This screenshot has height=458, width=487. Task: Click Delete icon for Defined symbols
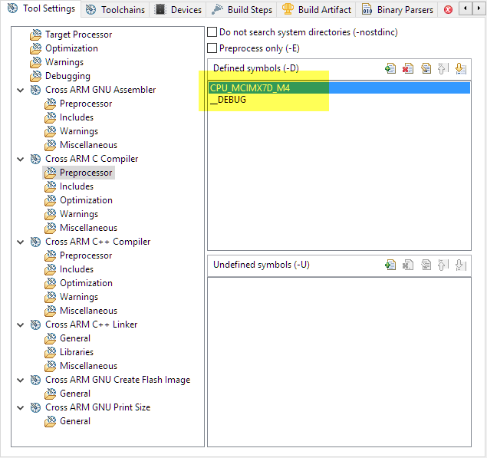tap(408, 68)
